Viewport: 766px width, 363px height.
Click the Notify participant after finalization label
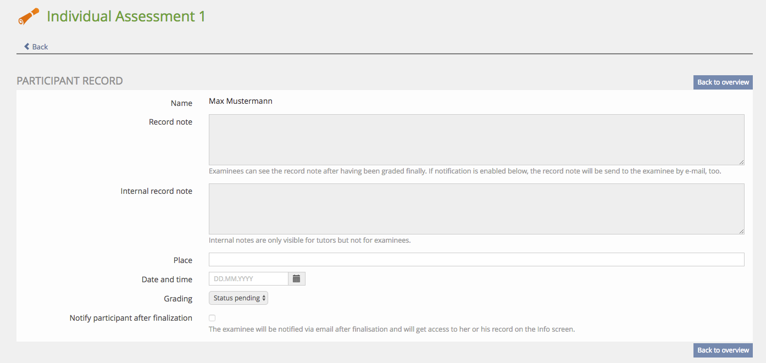[x=131, y=318]
